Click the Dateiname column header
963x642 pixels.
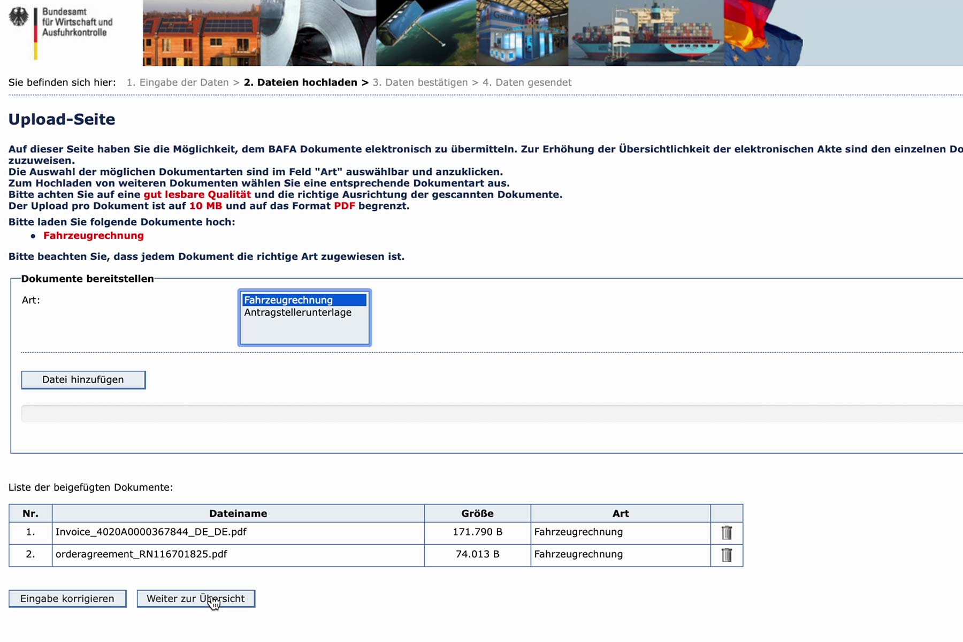238,514
